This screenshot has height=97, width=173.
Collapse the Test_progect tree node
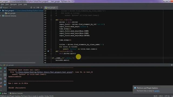tap(1, 11)
